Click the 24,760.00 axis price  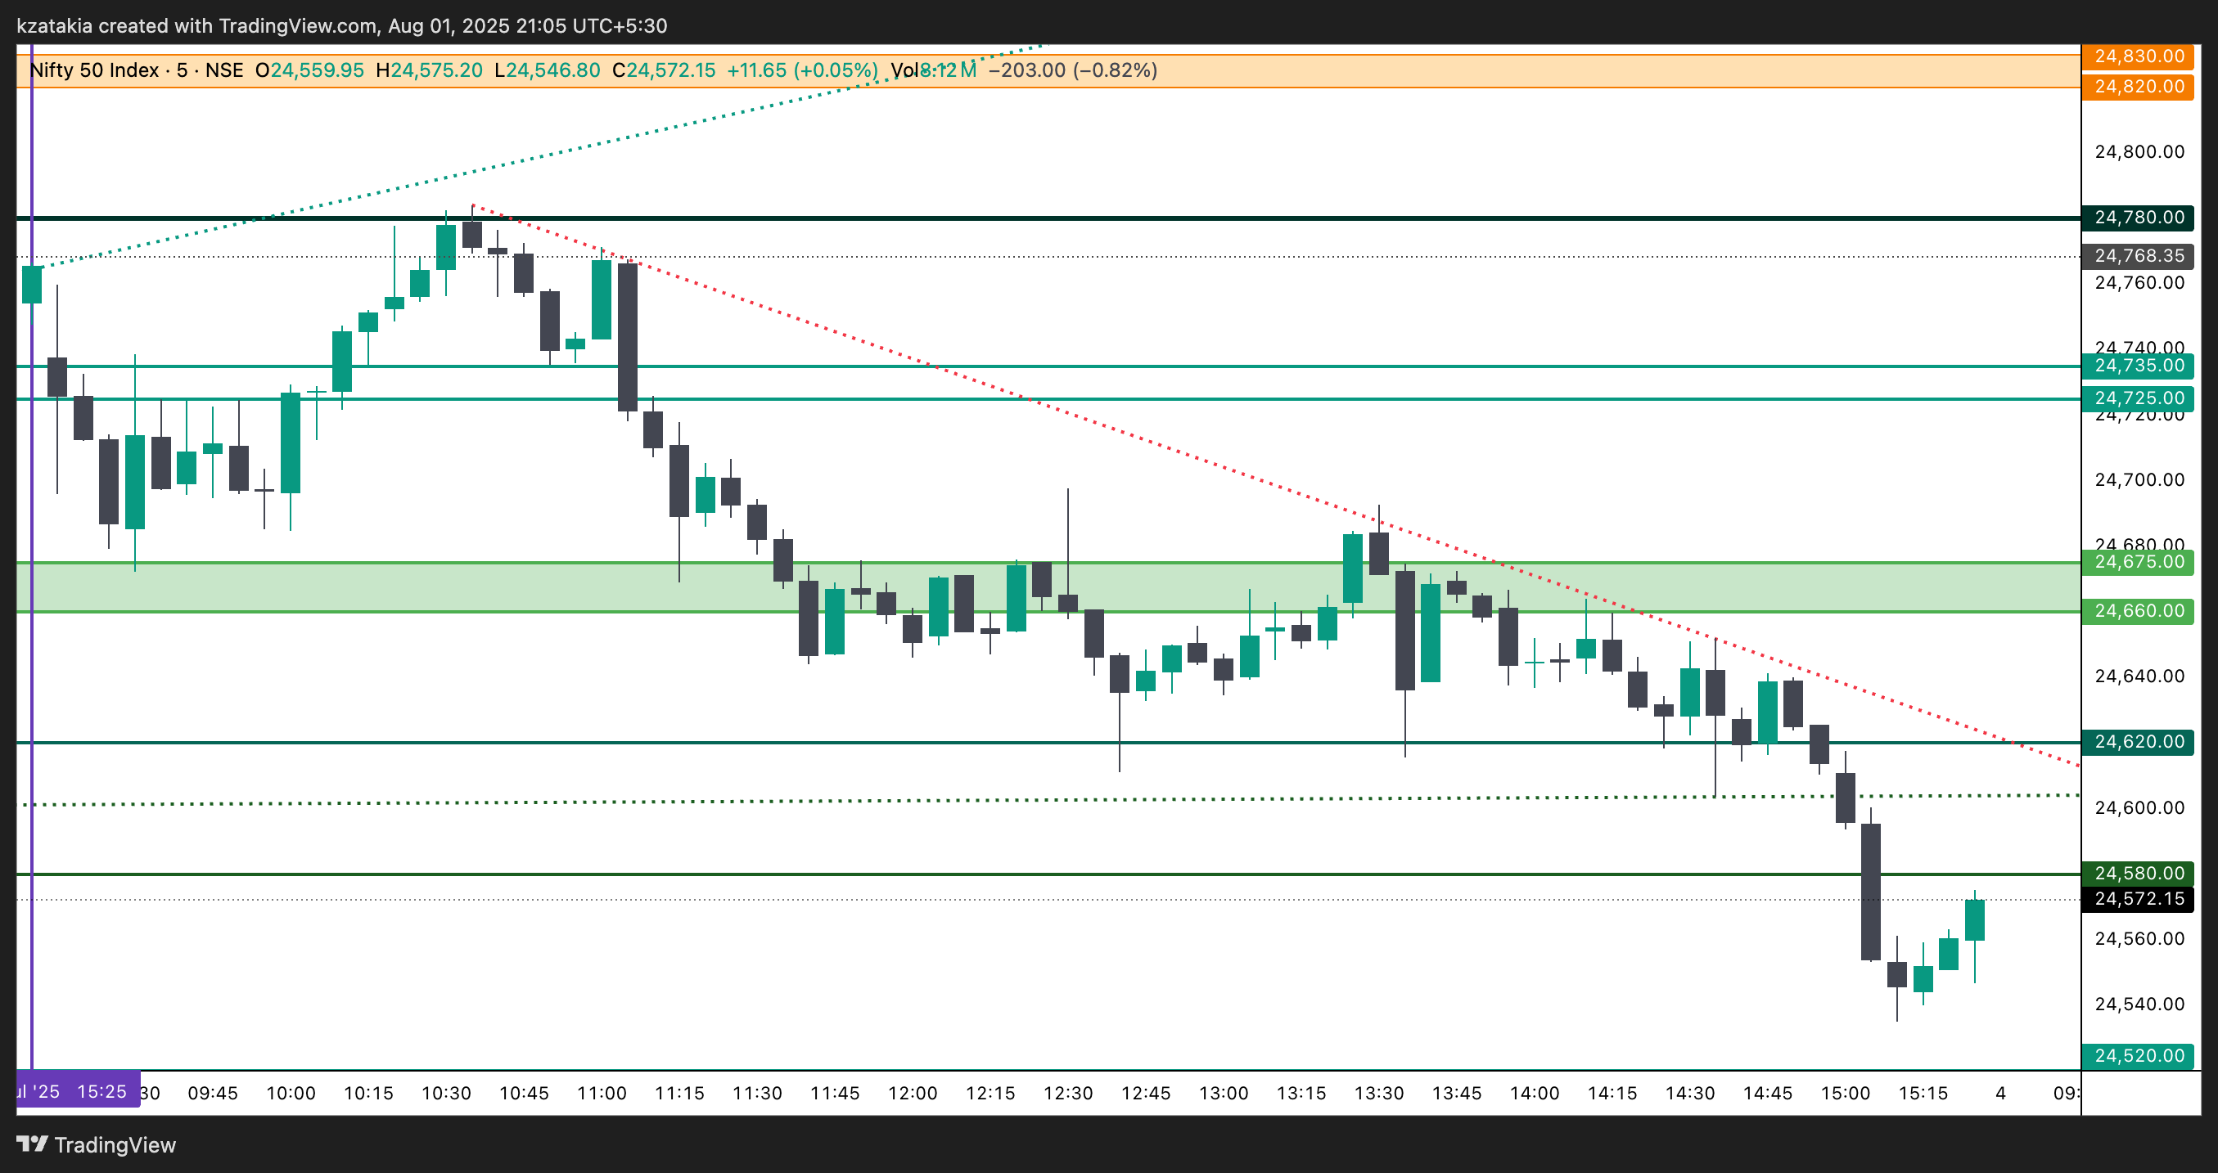click(2139, 283)
